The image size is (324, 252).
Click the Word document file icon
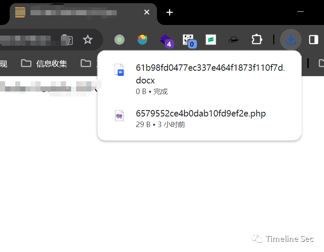pyautogui.click(x=119, y=70)
